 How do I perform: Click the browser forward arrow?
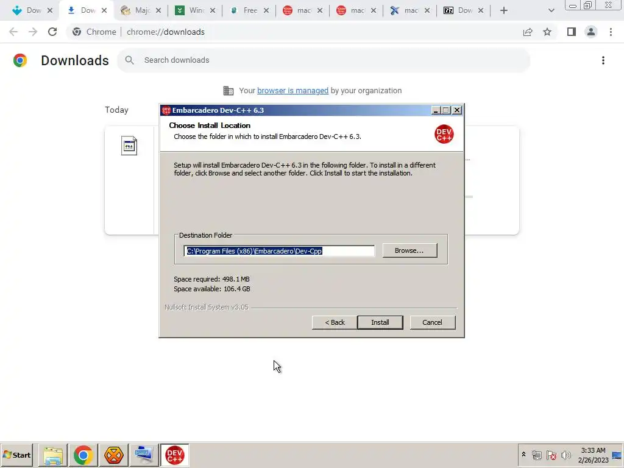tap(33, 32)
